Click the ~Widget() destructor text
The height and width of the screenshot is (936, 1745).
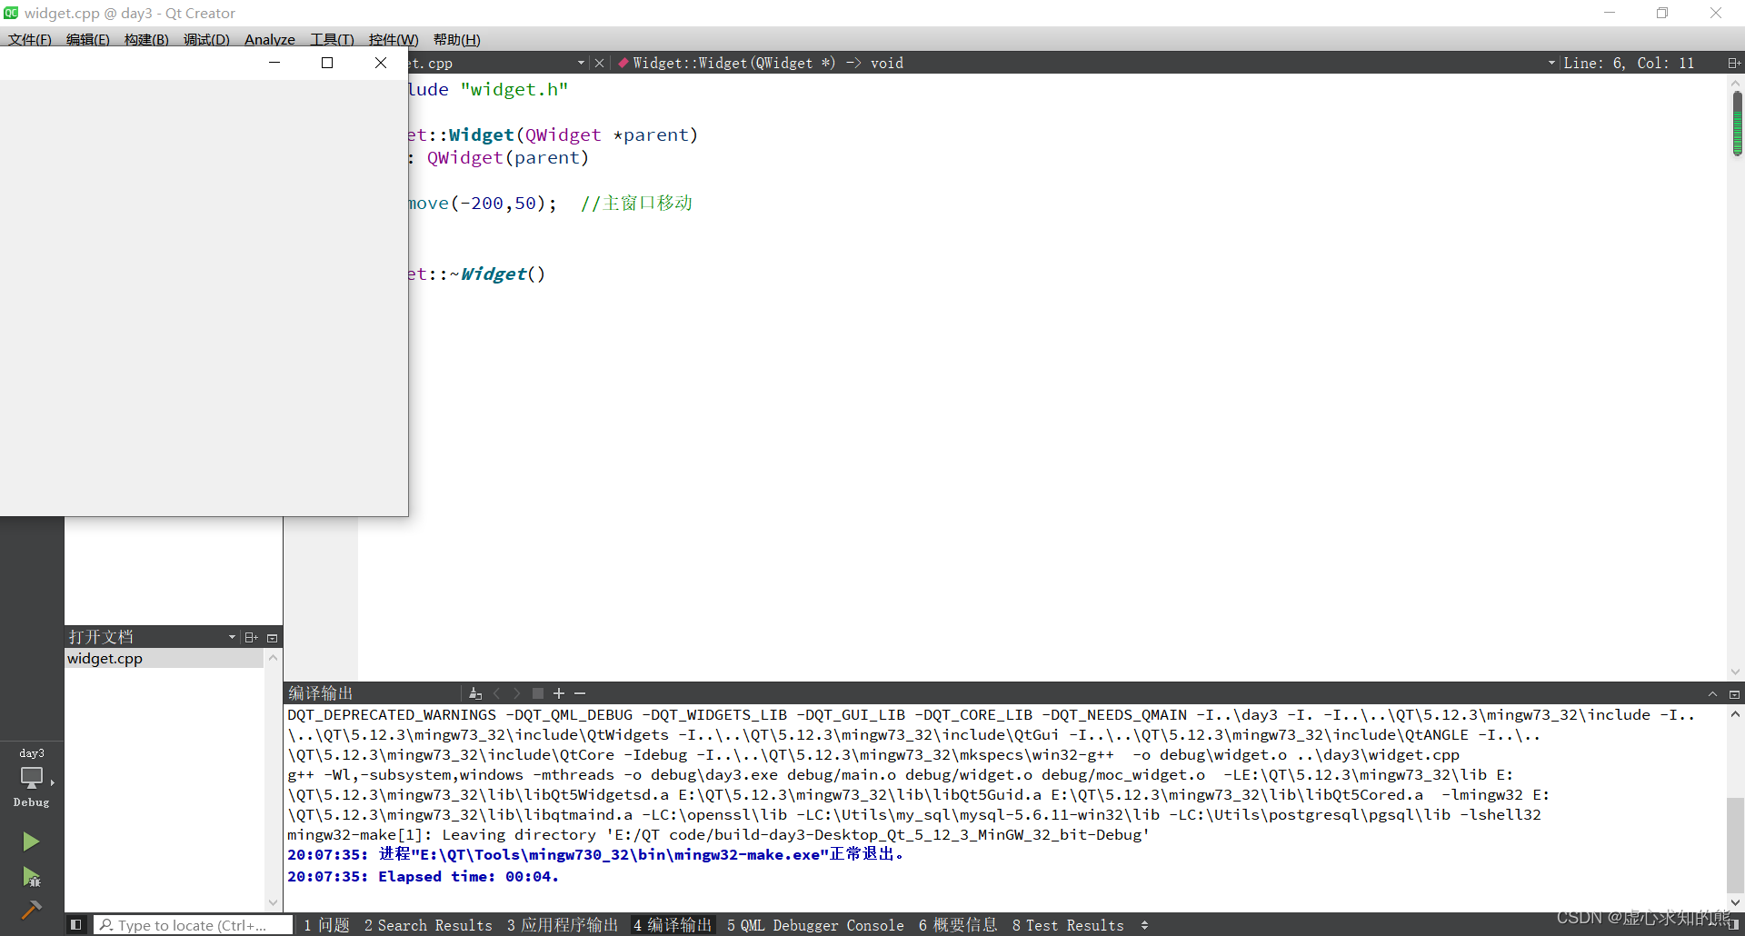point(497,274)
